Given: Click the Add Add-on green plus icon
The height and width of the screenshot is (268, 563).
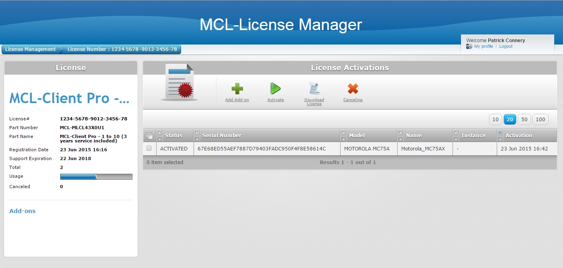Looking at the screenshot, I should tap(237, 89).
